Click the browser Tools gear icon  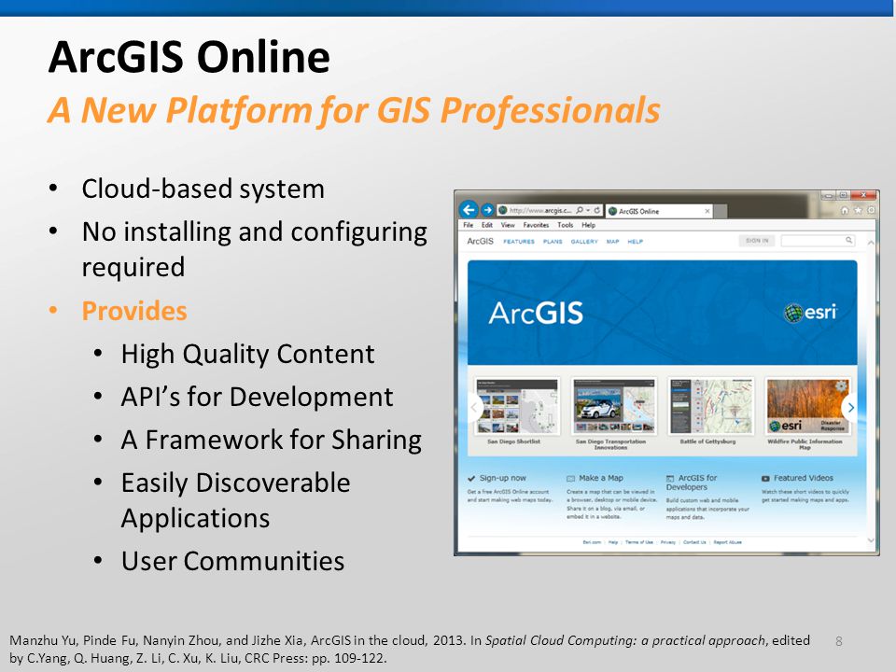coord(871,210)
